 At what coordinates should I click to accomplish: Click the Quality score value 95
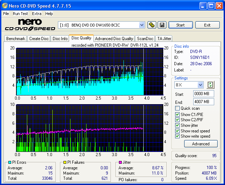coord(214,156)
